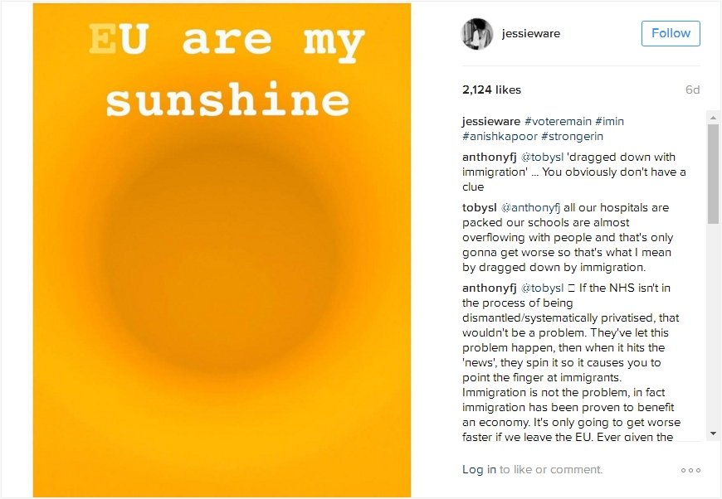This screenshot has width=722, height=499.
Task: Click the Log in link
Action: tap(479, 470)
